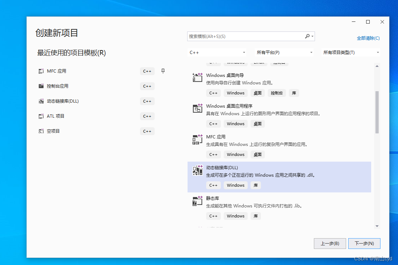This screenshot has width=398, height=265.
Task: Click the Windows tag under MFC 应用
Action: coord(236,154)
